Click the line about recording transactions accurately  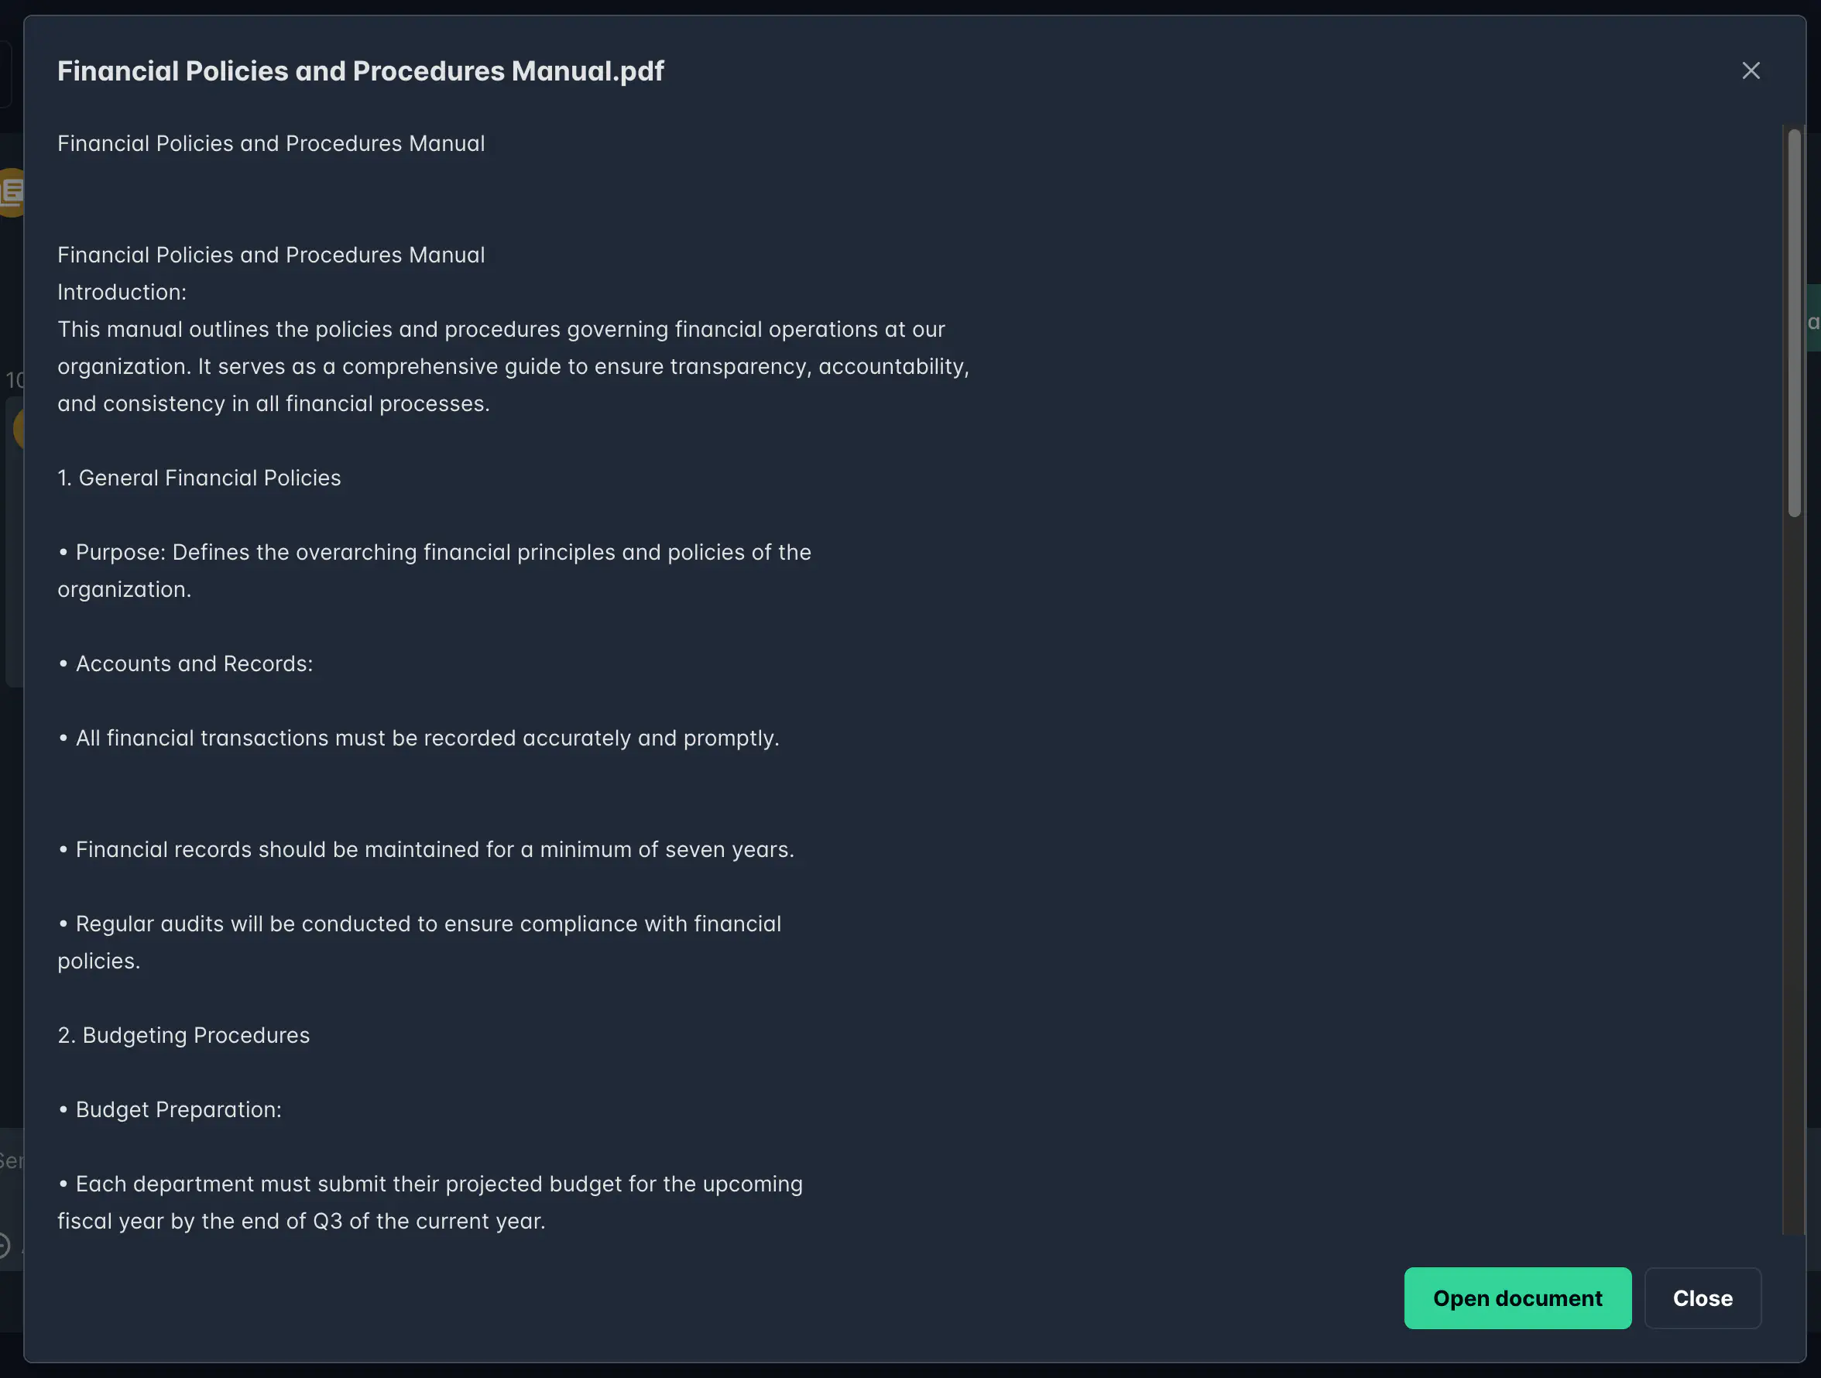pyautogui.click(x=418, y=739)
